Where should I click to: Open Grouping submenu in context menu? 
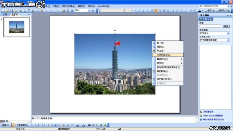click(x=168, y=59)
